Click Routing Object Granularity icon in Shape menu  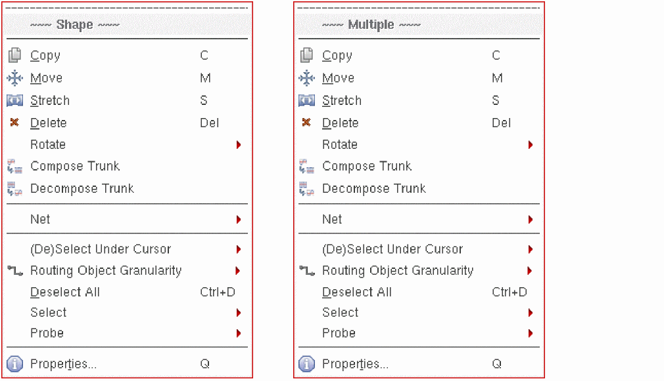point(14,270)
